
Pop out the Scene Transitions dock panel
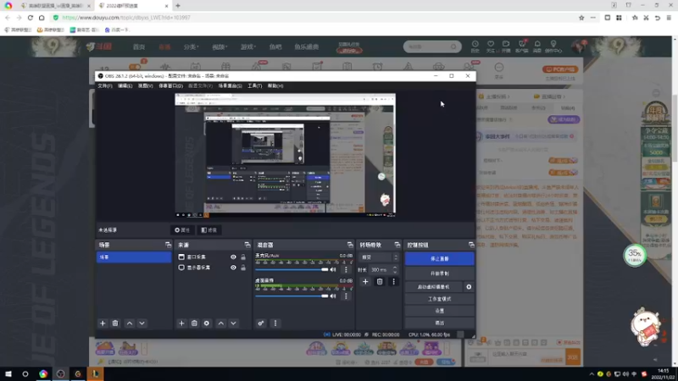pos(397,245)
